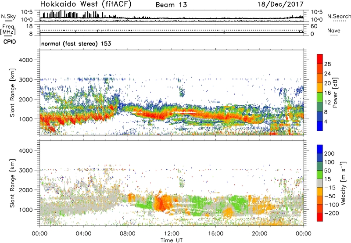
Task: Click the 'Time UT' axis title
Action: click(172, 240)
